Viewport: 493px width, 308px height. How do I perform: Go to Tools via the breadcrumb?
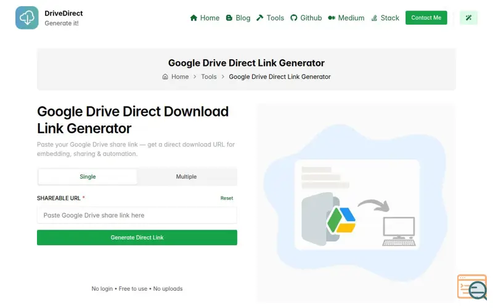(209, 76)
